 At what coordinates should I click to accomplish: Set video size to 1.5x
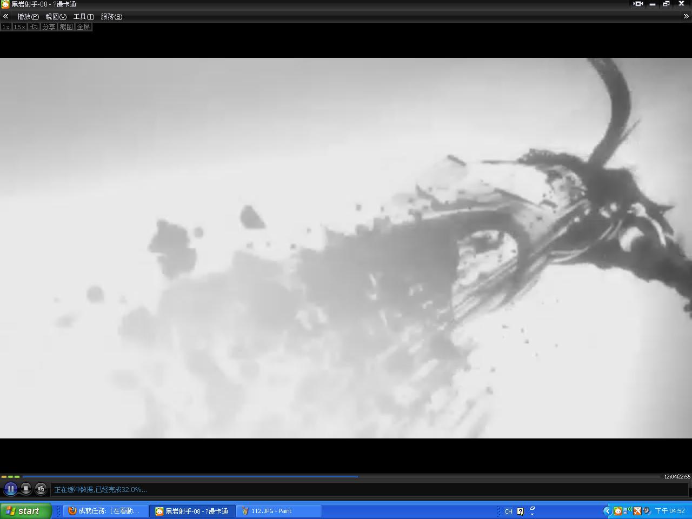pos(19,26)
